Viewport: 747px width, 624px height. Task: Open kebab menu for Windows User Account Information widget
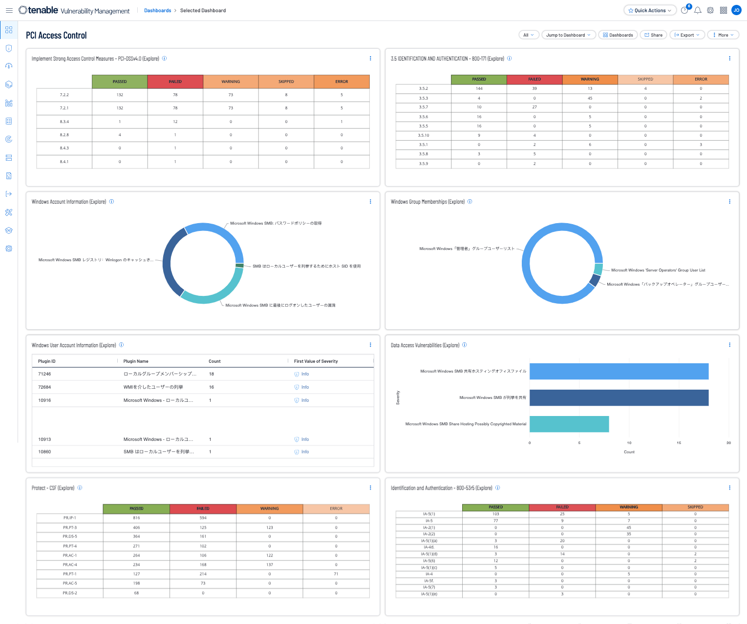pyautogui.click(x=370, y=345)
